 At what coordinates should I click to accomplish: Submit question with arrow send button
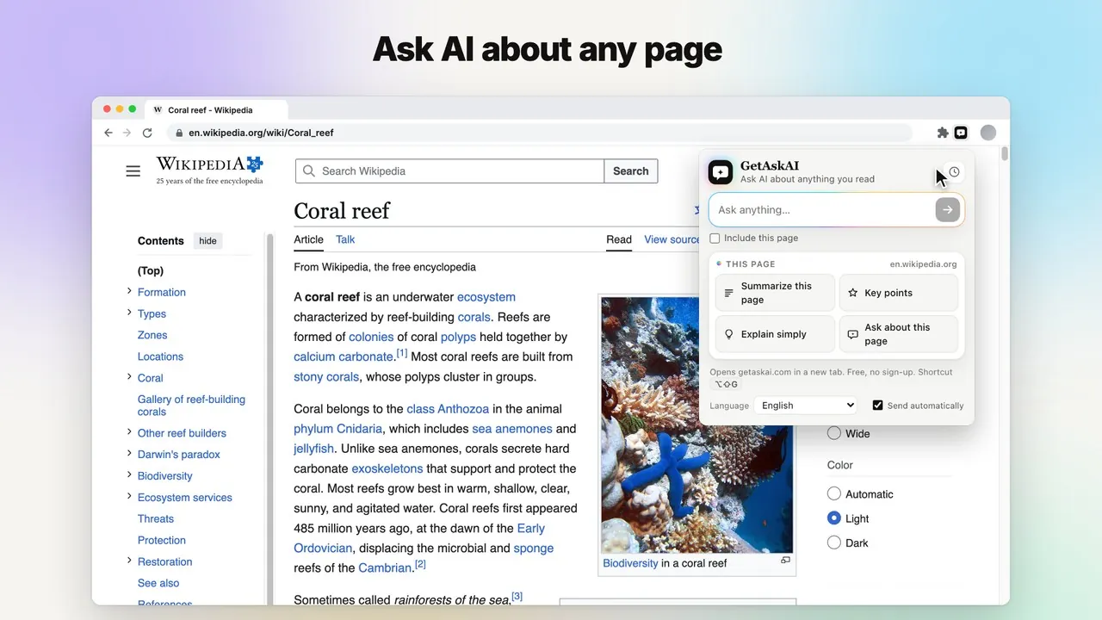[x=947, y=210]
